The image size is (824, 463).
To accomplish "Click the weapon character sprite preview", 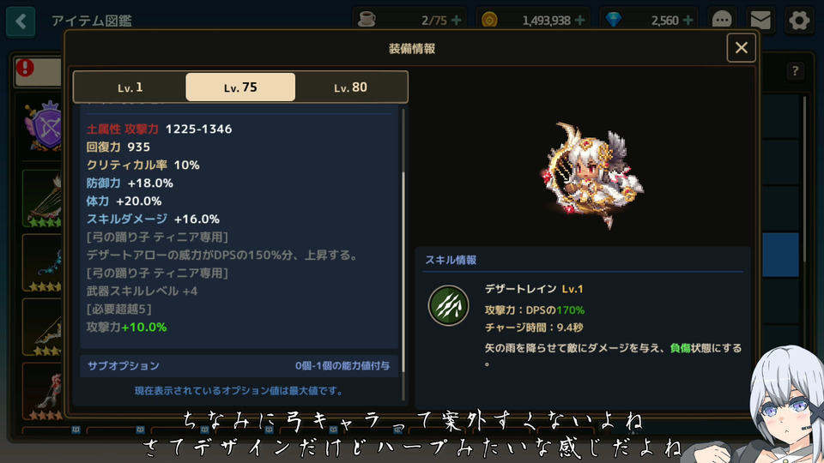I will click(x=591, y=175).
